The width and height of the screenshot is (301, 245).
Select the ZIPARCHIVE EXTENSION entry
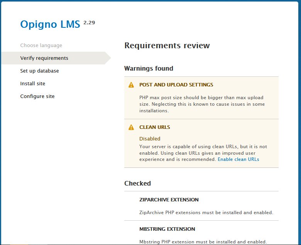(x=169, y=200)
